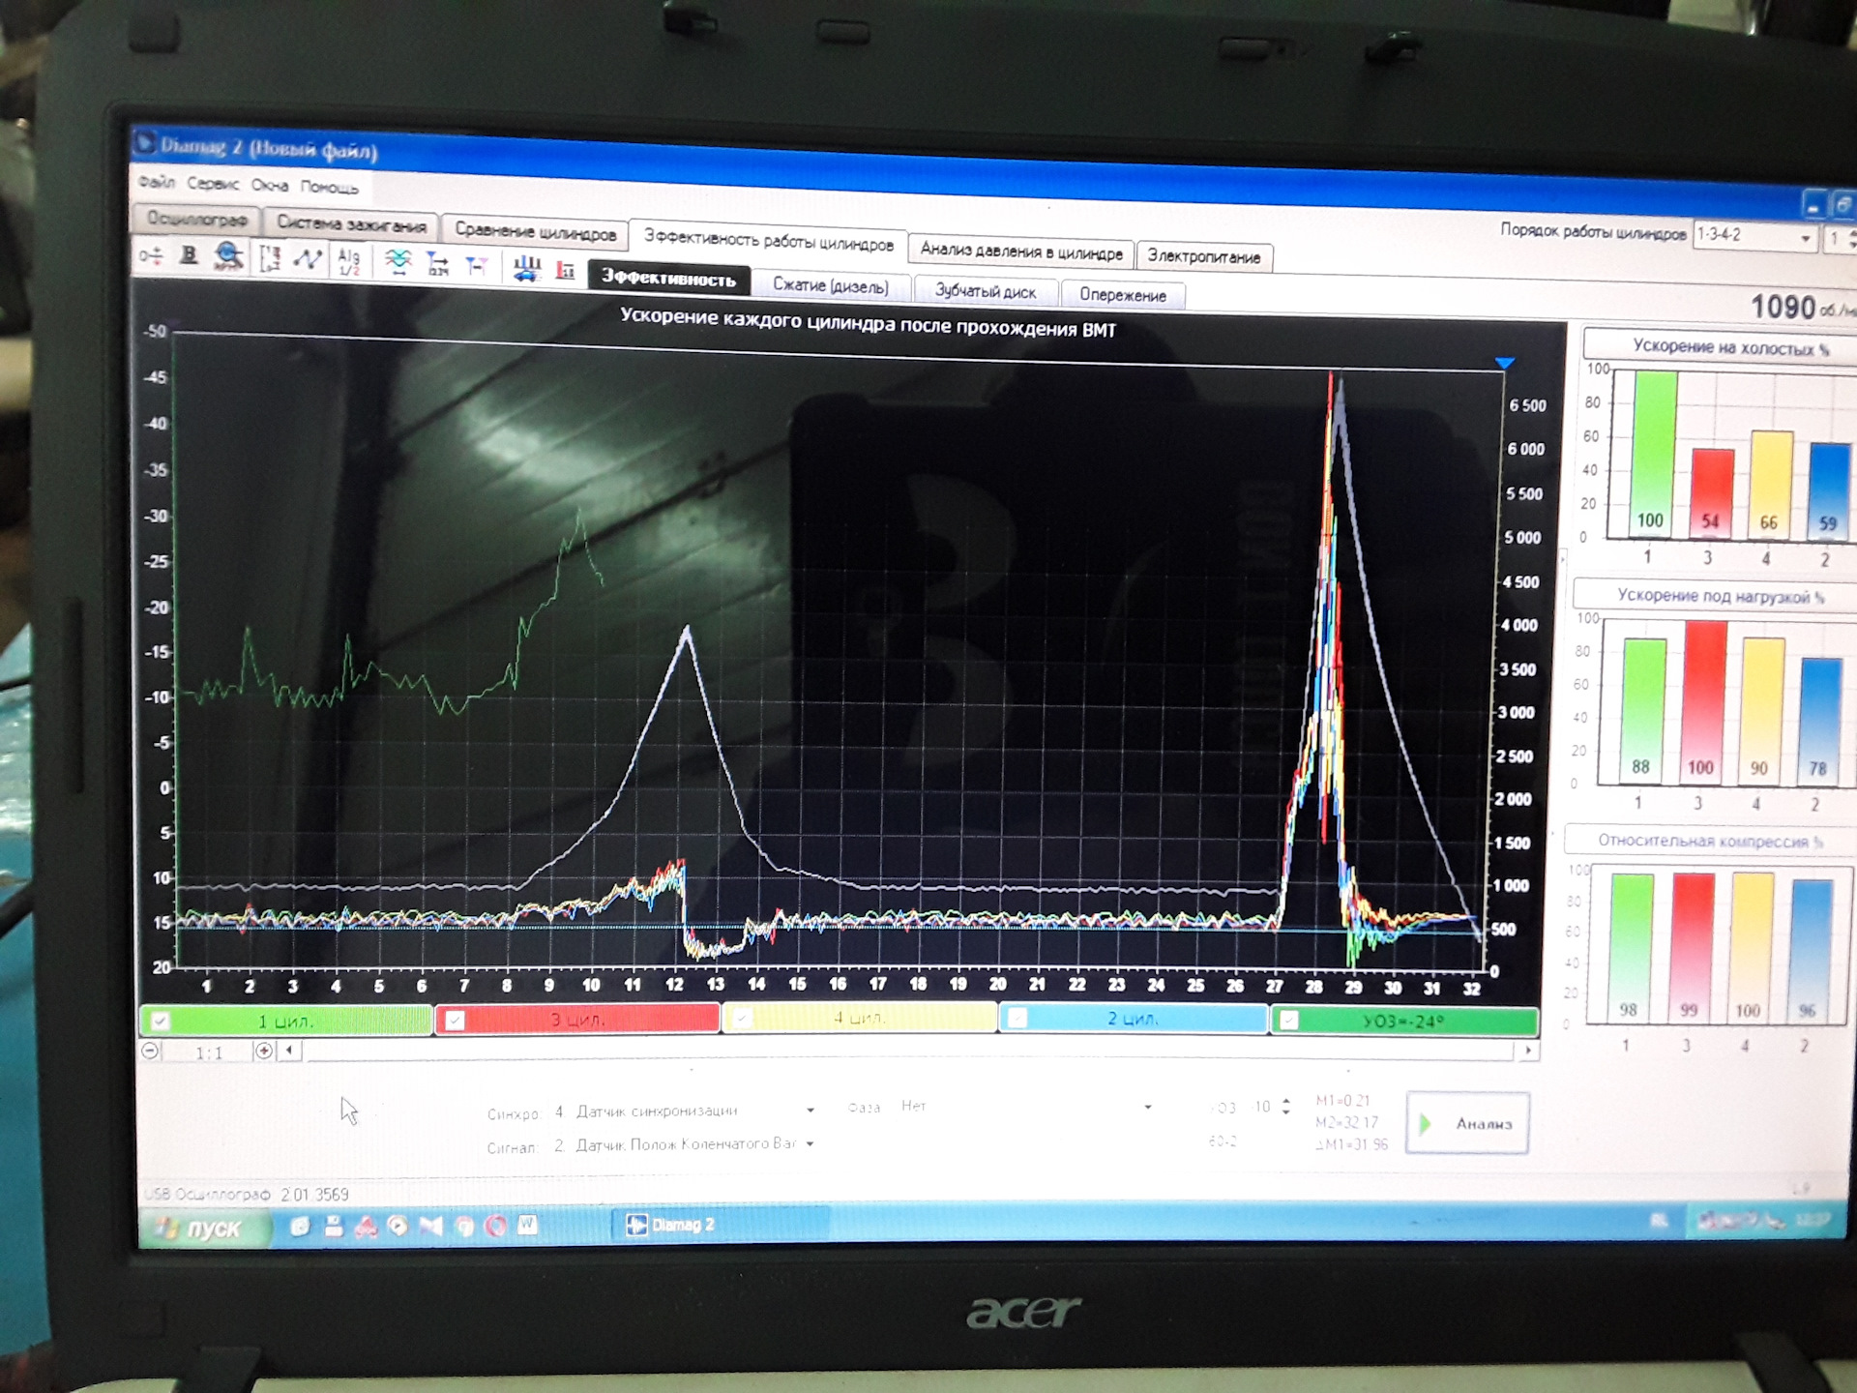This screenshot has height=1393, width=1857.
Task: Toggle the УОЗ=-24° checkbox
Action: tap(1289, 1019)
